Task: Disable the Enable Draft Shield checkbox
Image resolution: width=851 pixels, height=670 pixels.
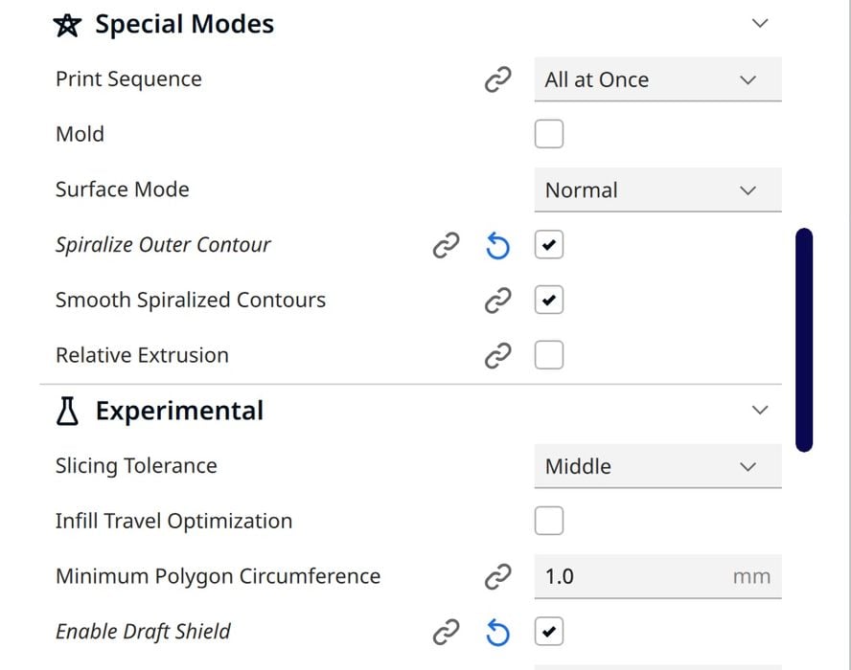Action: (x=549, y=633)
